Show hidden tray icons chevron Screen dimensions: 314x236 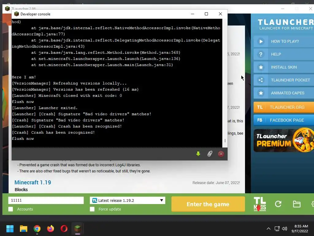tap(269, 229)
